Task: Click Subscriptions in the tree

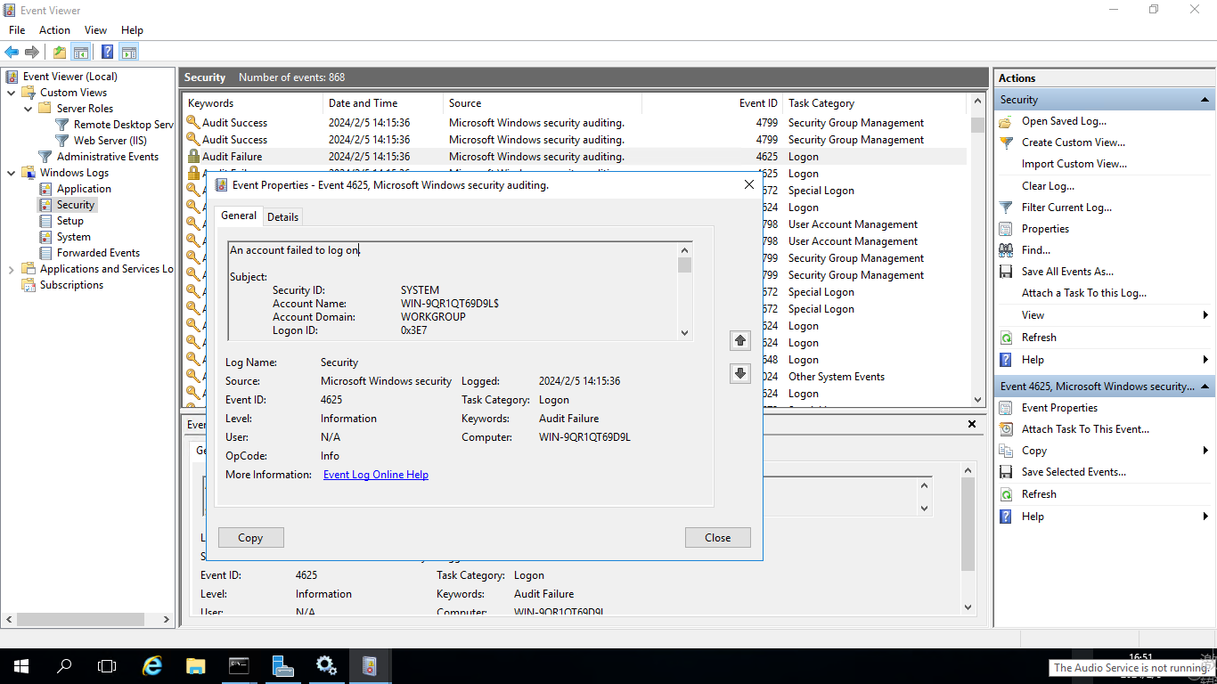Action: pyautogui.click(x=71, y=285)
